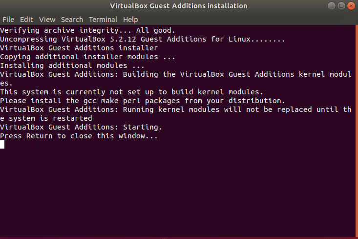Click the "Please install the gcc make perl" line
Screen dimensions: 358x239
142,101
